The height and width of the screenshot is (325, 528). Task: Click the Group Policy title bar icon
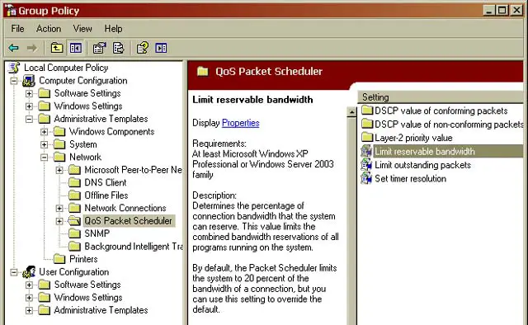(x=11, y=11)
